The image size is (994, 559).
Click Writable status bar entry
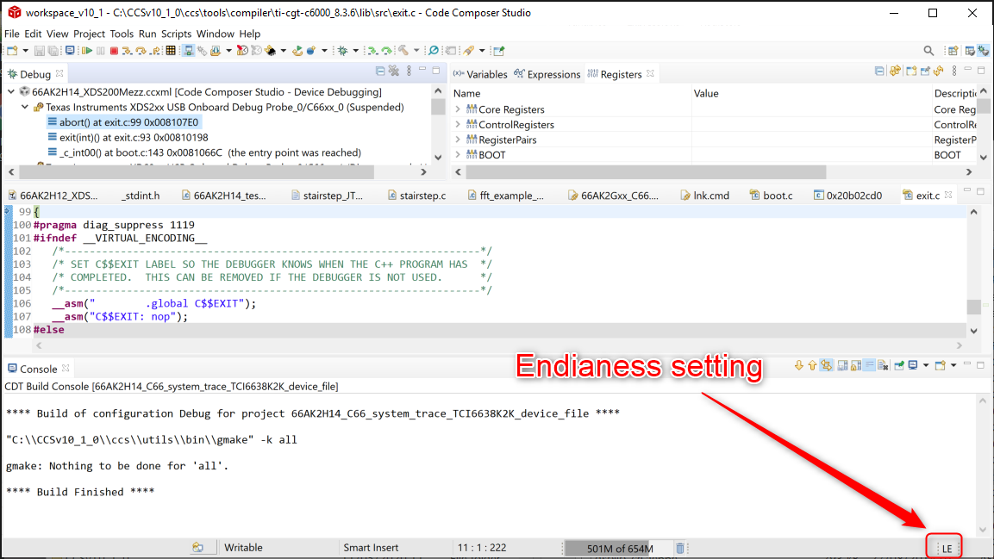[x=243, y=548]
